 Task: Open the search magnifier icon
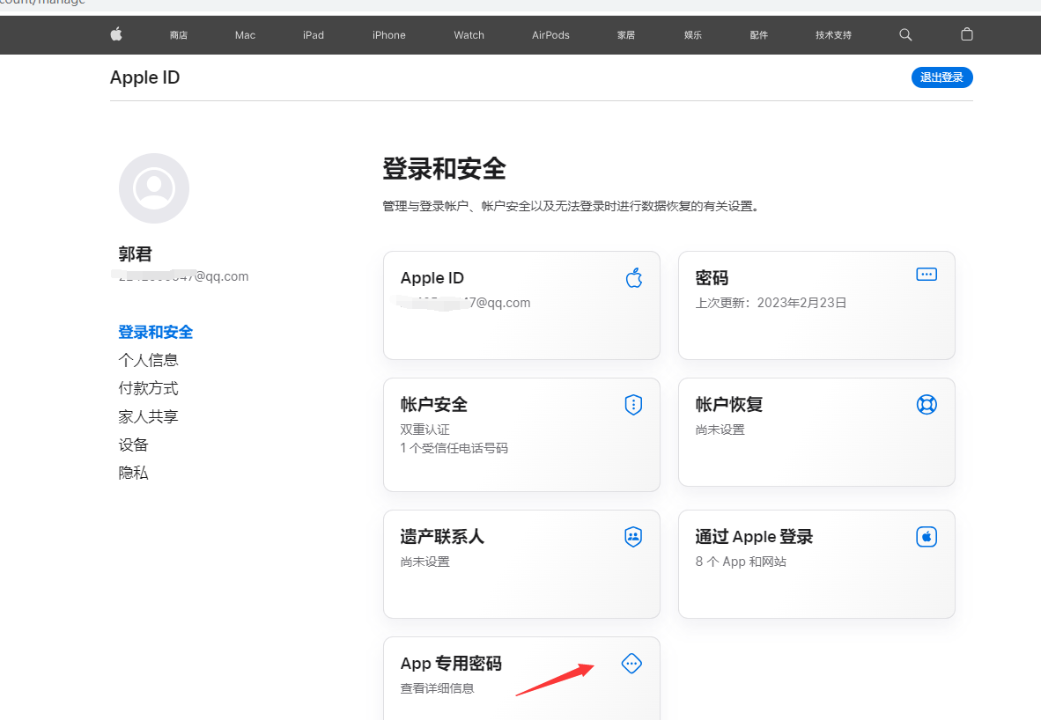[905, 34]
